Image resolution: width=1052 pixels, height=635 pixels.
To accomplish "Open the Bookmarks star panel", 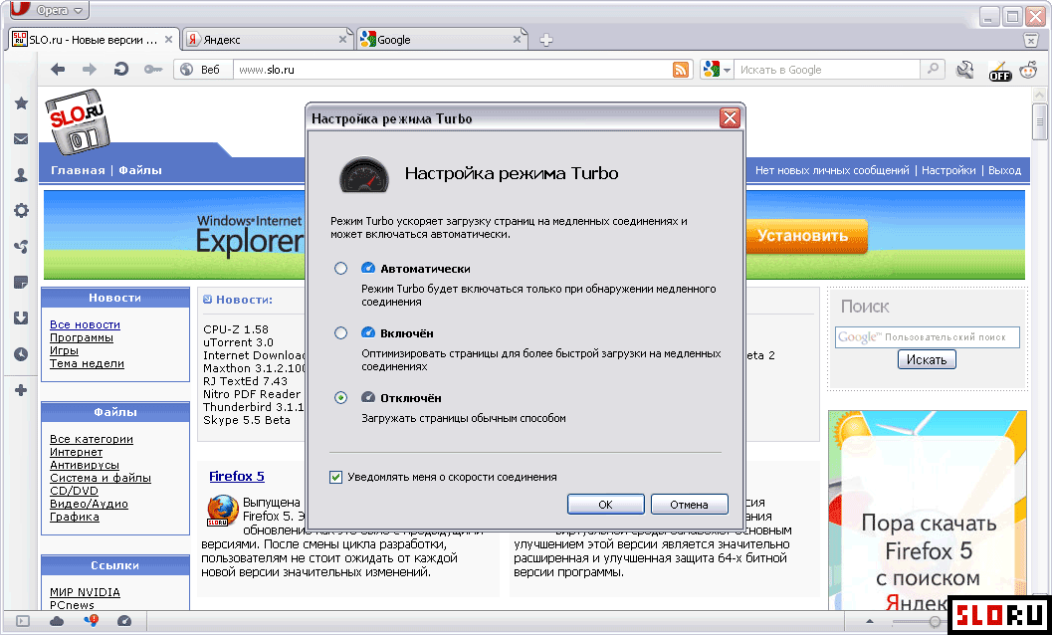I will pos(22,103).
